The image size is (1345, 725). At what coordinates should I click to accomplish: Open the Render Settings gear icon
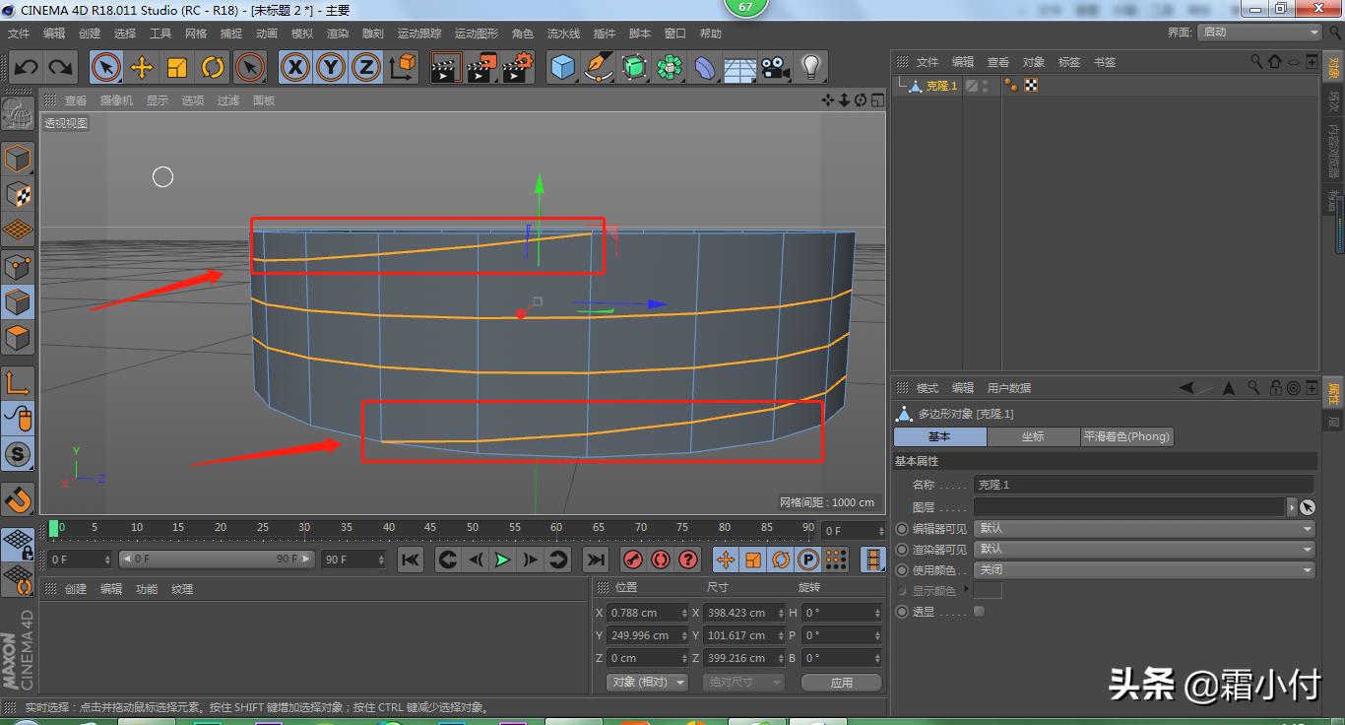click(x=515, y=67)
